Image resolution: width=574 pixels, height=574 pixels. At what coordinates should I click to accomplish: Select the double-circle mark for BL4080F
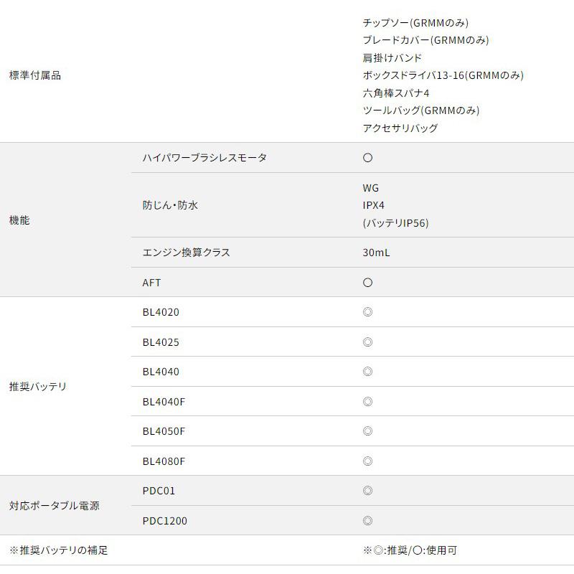pos(368,461)
